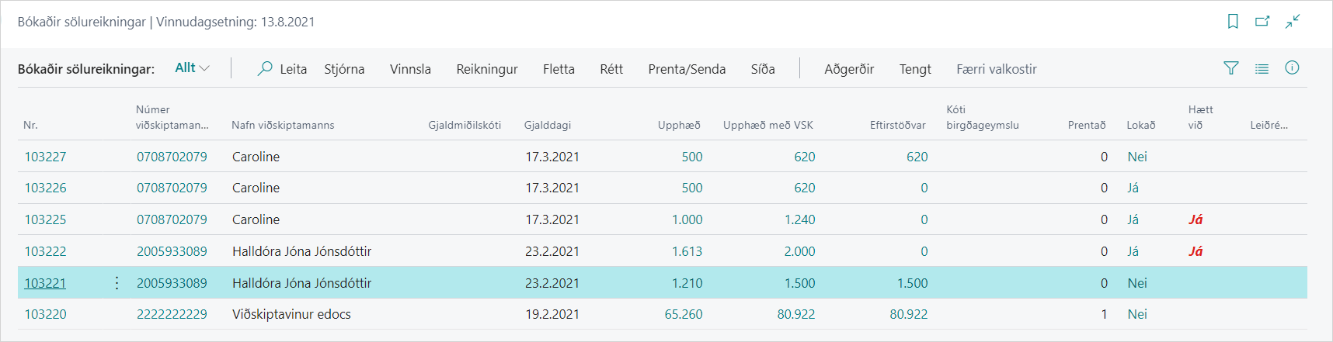Open the filter pane funnel icon
1333x342 pixels.
click(x=1231, y=68)
